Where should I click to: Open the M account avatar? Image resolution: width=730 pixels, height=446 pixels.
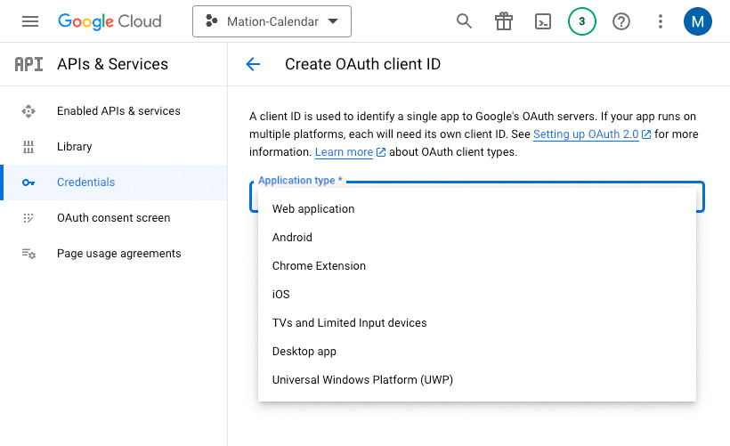(x=697, y=21)
